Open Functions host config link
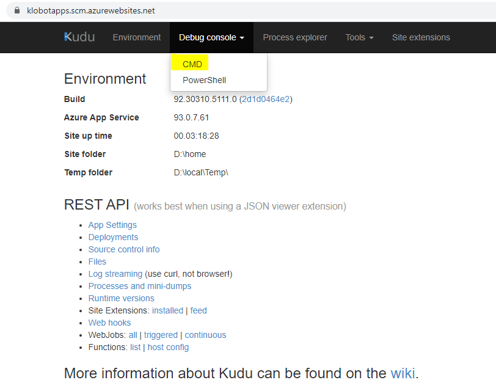This screenshot has height=388, width=496. pyautogui.click(x=168, y=347)
